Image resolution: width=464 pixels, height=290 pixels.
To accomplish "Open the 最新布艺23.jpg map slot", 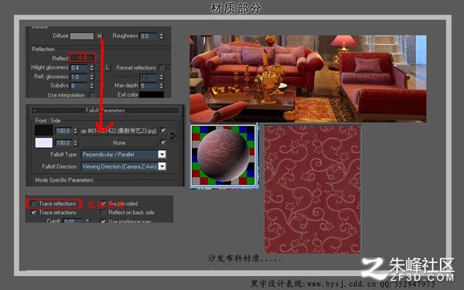I will click(119, 131).
